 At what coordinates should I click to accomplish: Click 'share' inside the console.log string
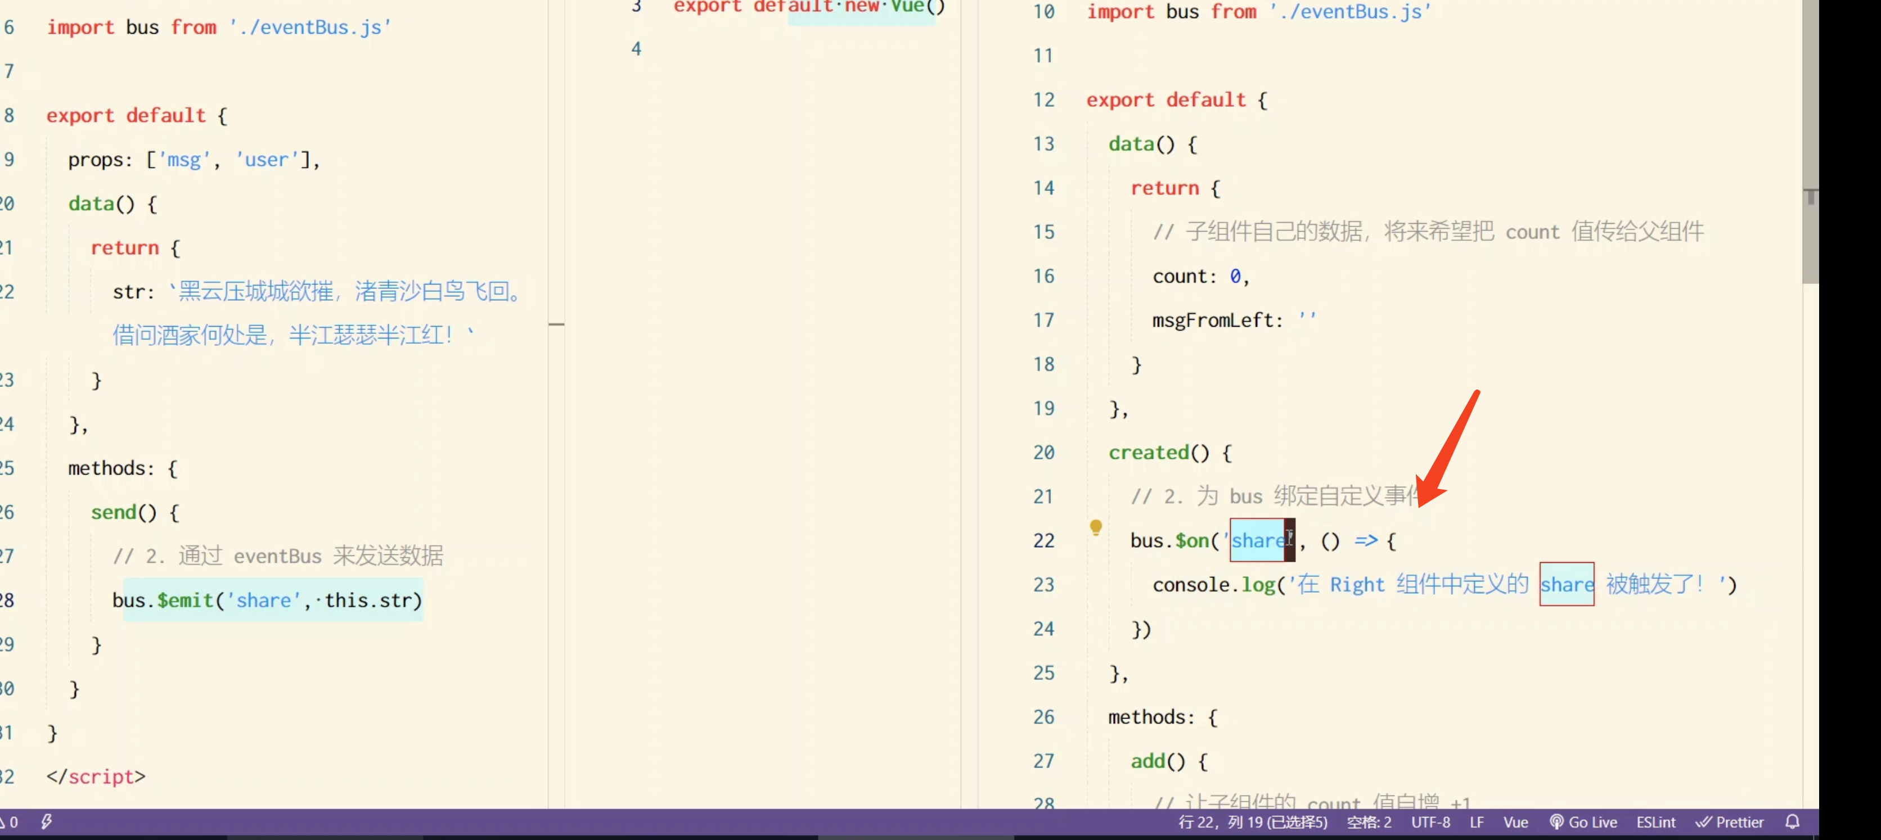point(1567,584)
